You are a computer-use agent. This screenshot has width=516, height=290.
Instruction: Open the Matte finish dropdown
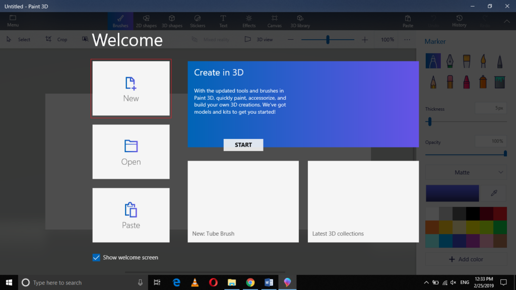[466, 172]
